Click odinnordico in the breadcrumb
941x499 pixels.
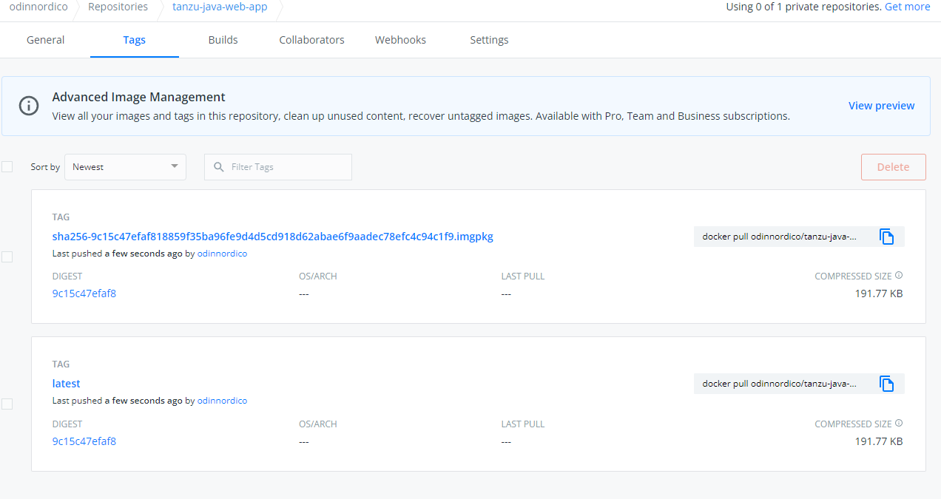tap(38, 7)
